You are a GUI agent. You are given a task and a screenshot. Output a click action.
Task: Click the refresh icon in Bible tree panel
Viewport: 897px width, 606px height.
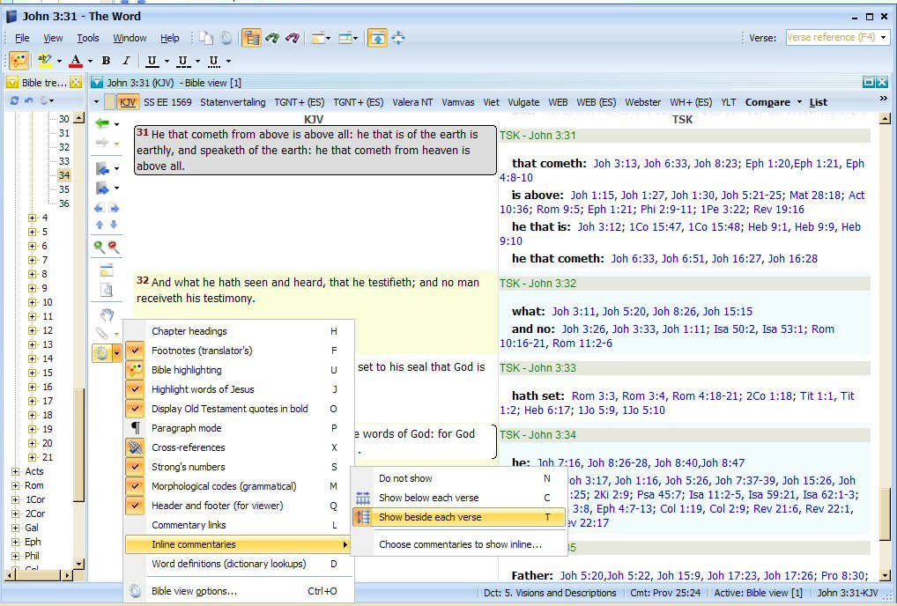click(x=14, y=100)
